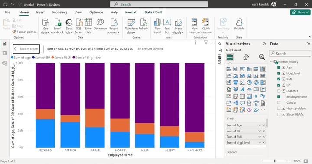Select the R script visual
The width and height of the screenshot is (312, 164).
256,96
